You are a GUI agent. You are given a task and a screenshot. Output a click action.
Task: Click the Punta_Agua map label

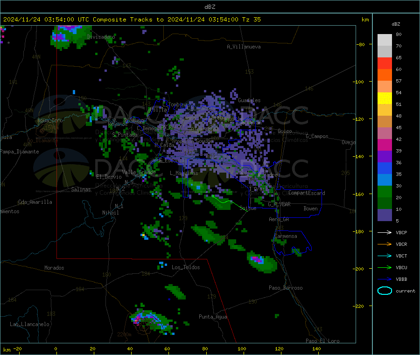213,317
